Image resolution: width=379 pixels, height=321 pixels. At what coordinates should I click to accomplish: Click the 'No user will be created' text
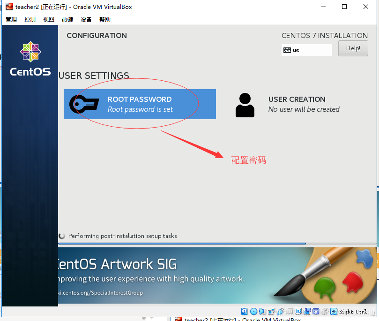(304, 109)
